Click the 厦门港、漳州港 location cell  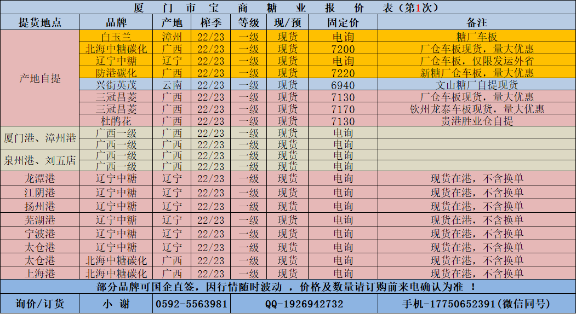[x=40, y=138]
